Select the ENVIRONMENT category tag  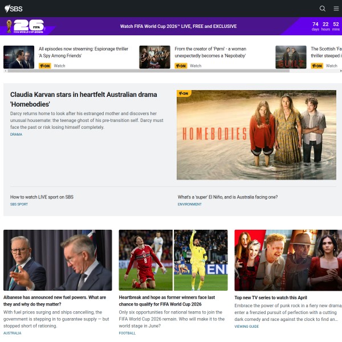pos(189,204)
